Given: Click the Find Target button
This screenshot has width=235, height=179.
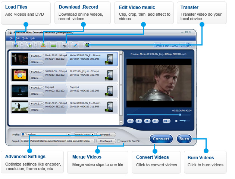Looking at the screenshot, I should coord(106,141).
